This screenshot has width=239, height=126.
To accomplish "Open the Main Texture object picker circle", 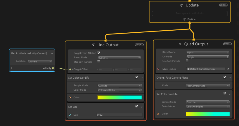I will pos(228,69).
